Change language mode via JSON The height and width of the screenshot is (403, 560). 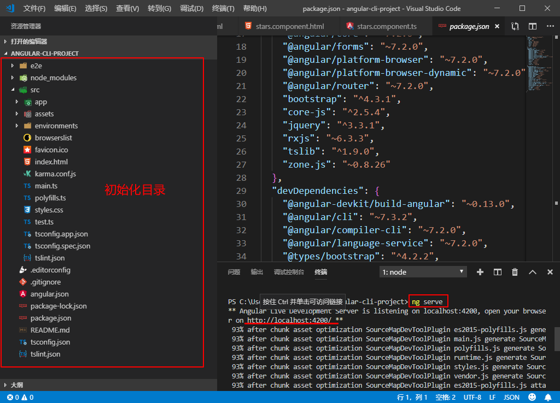coord(511,398)
